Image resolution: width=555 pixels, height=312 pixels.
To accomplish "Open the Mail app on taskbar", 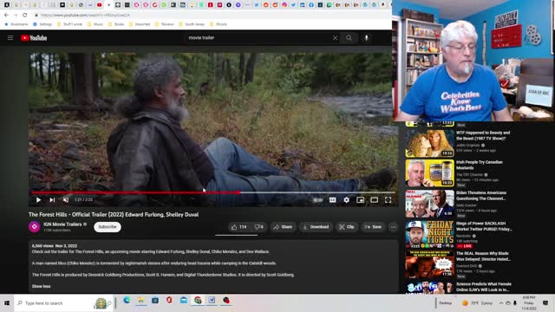I will pos(183,301).
